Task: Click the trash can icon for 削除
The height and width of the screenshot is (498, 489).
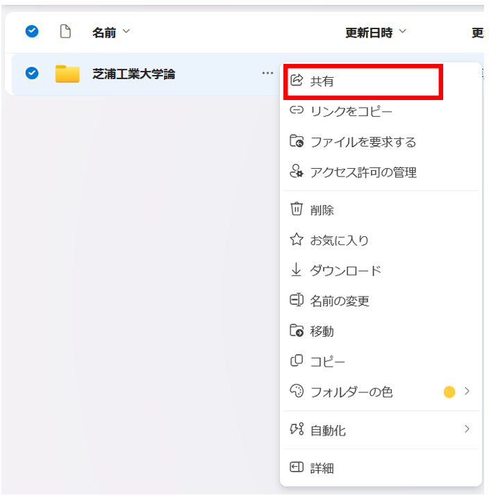Action: click(x=297, y=210)
